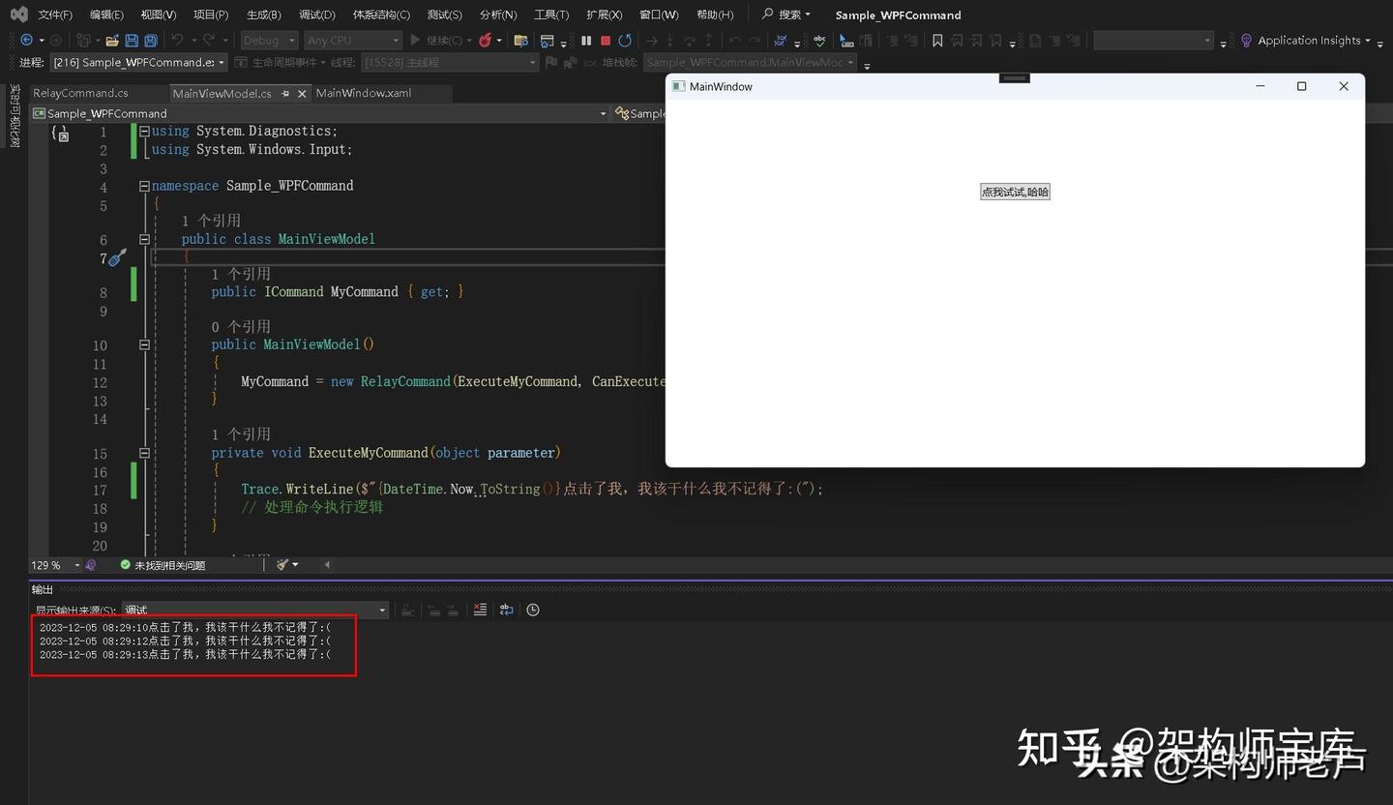Viewport: 1393px width, 805px height.
Task: Click the 输出 output panel title
Action: [43, 589]
